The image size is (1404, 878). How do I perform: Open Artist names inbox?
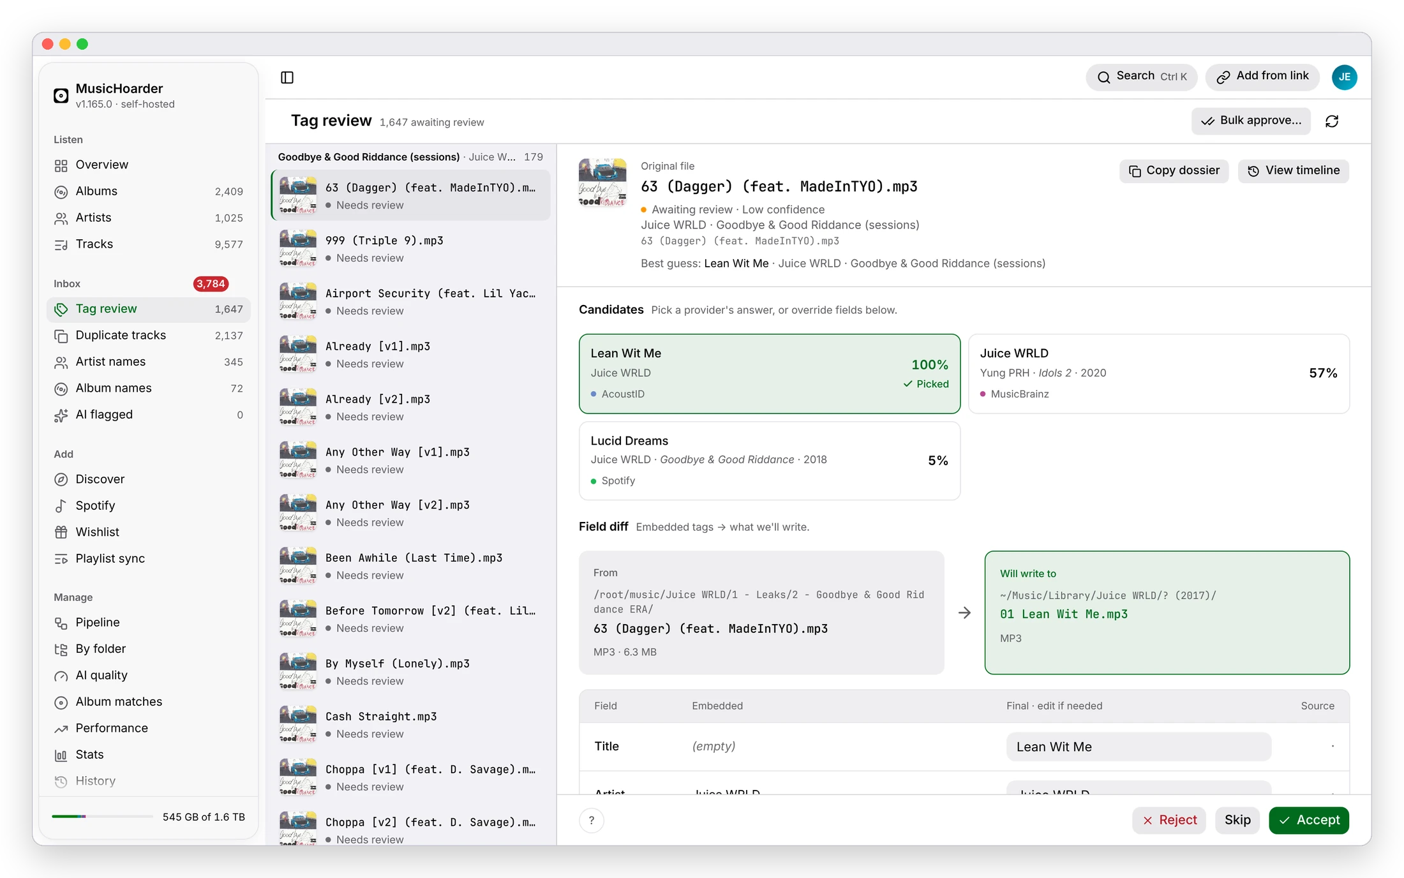pyautogui.click(x=149, y=362)
